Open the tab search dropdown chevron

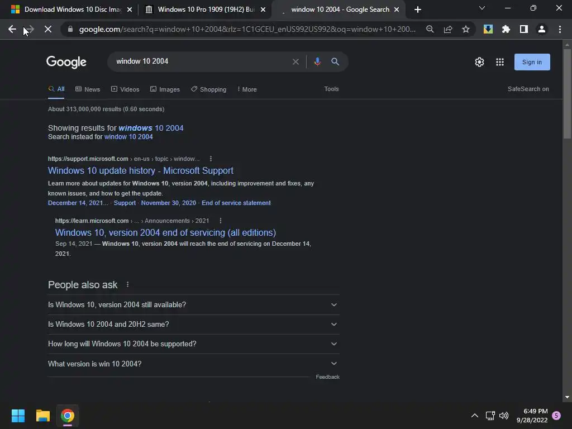(x=482, y=8)
